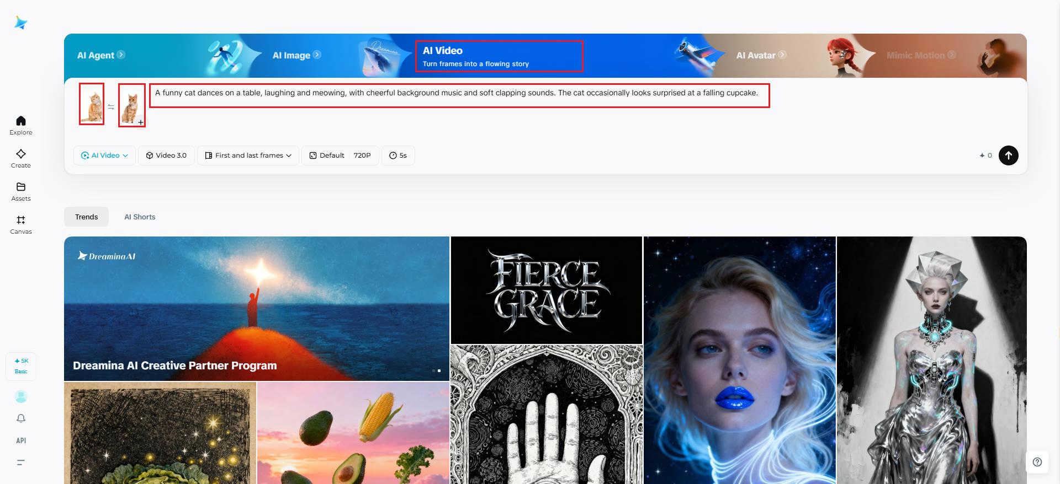Select the last frame cat thumbnail
Image resolution: width=1060 pixels, height=484 pixels.
click(x=132, y=105)
